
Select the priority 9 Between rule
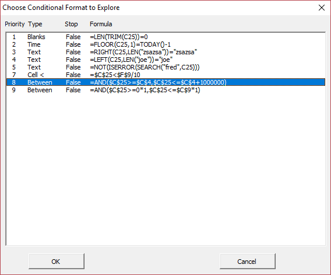tap(165, 90)
